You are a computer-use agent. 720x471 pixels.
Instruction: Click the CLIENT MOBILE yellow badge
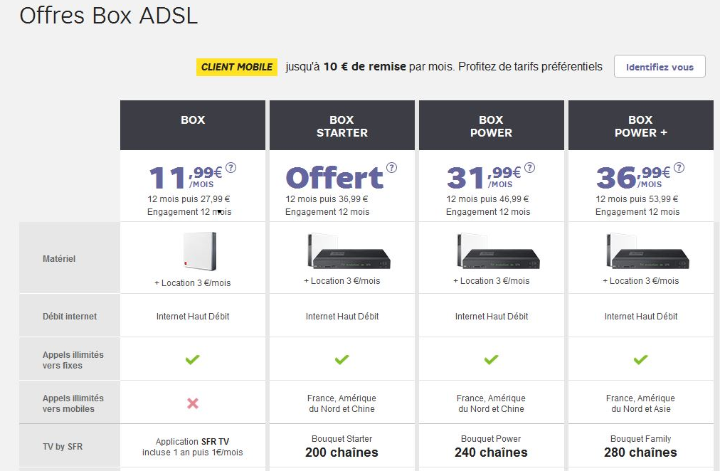tap(237, 67)
